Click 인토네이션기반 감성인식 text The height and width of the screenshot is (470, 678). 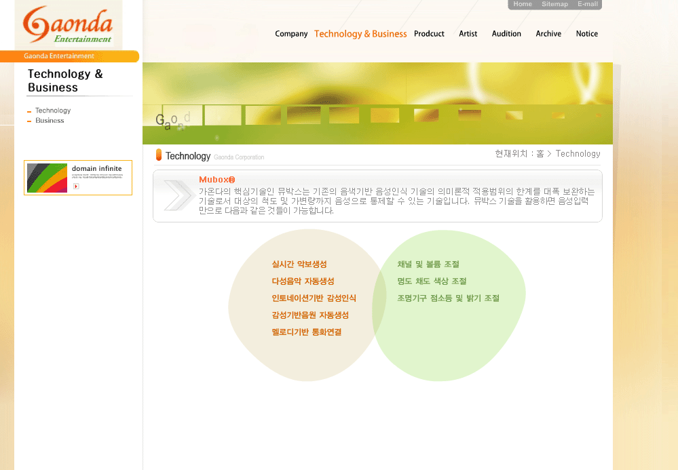tap(314, 298)
